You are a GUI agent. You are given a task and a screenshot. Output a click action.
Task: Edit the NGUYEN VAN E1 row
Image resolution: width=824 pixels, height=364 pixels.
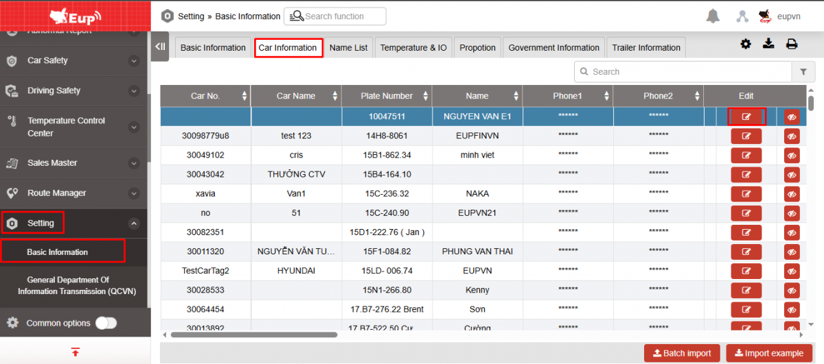click(x=746, y=117)
